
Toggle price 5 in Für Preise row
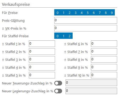[x=88, y=12]
